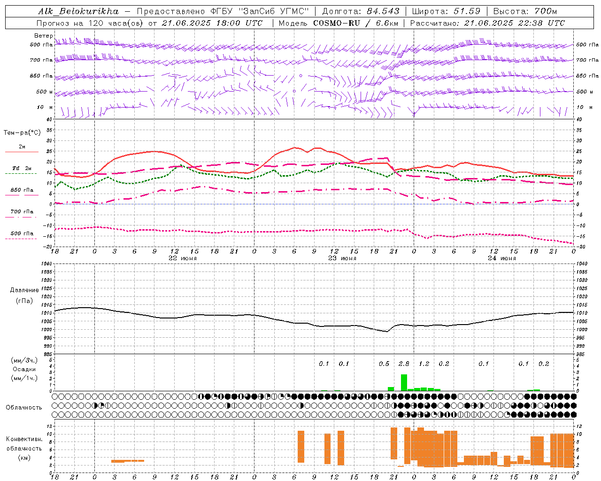Screen dimensions: 601x481
Task: Click the 1.2 precipitation amount label
Action: [x=424, y=364]
